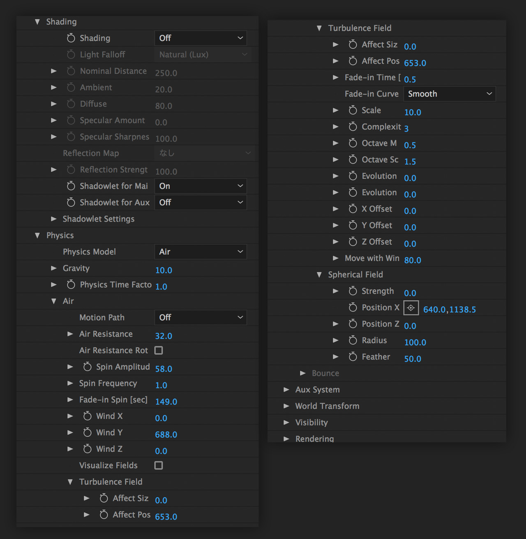This screenshot has height=539, width=526.
Task: Check the Visualize Fields checkbox
Action: click(x=159, y=465)
